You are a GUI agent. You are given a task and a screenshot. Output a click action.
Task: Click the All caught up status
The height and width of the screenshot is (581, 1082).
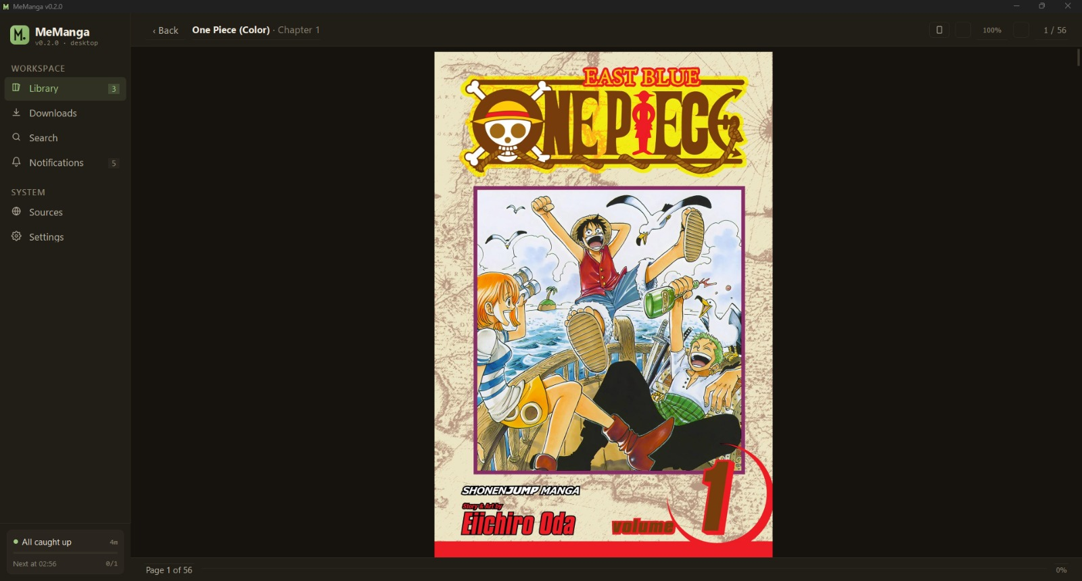pos(47,542)
